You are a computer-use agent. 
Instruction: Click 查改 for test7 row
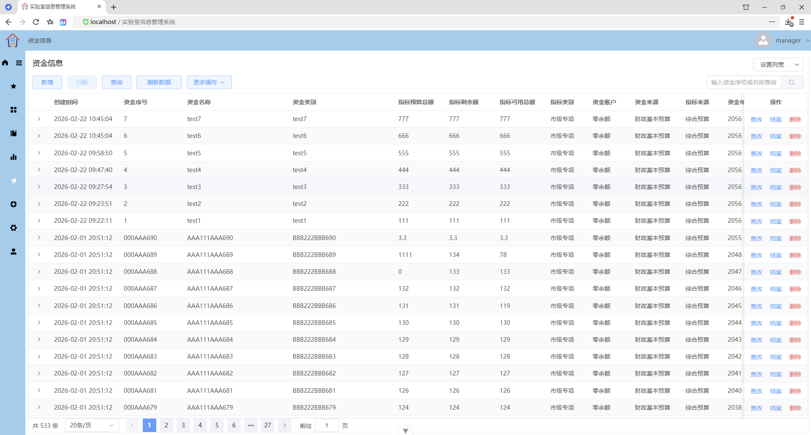tap(756, 119)
